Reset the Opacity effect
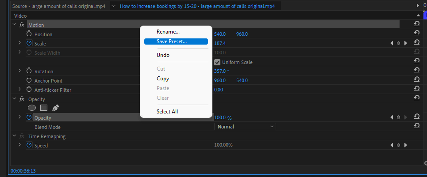Image resolution: width=427 pixels, height=177 pixels. pos(416,98)
